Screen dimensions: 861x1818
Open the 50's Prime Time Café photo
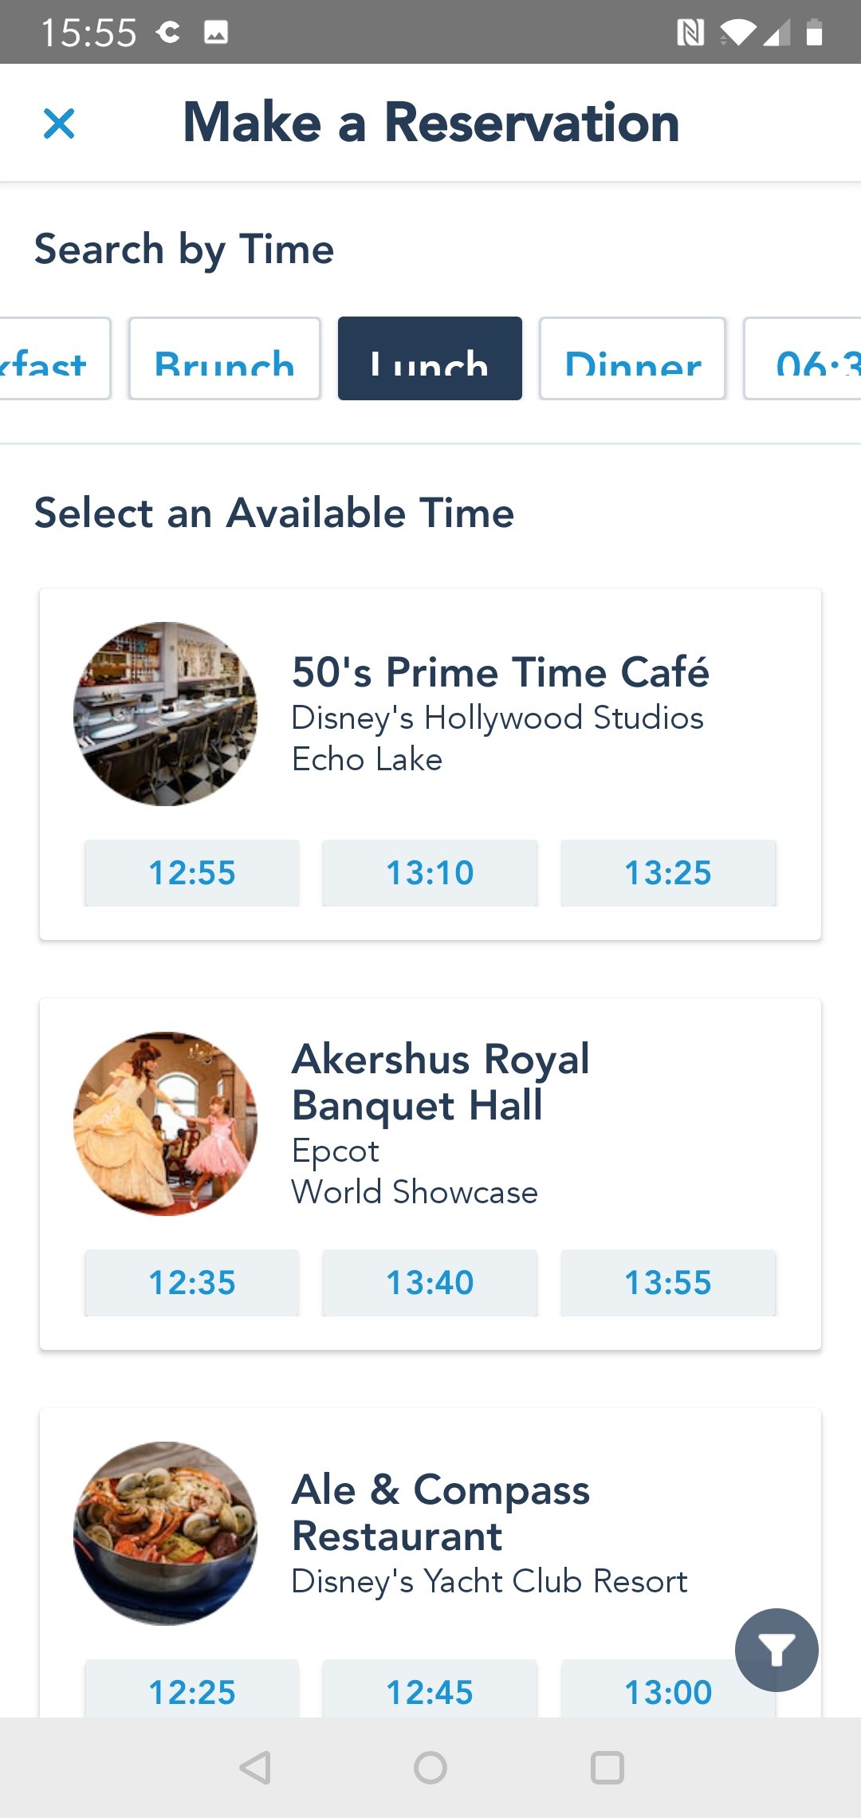point(166,714)
